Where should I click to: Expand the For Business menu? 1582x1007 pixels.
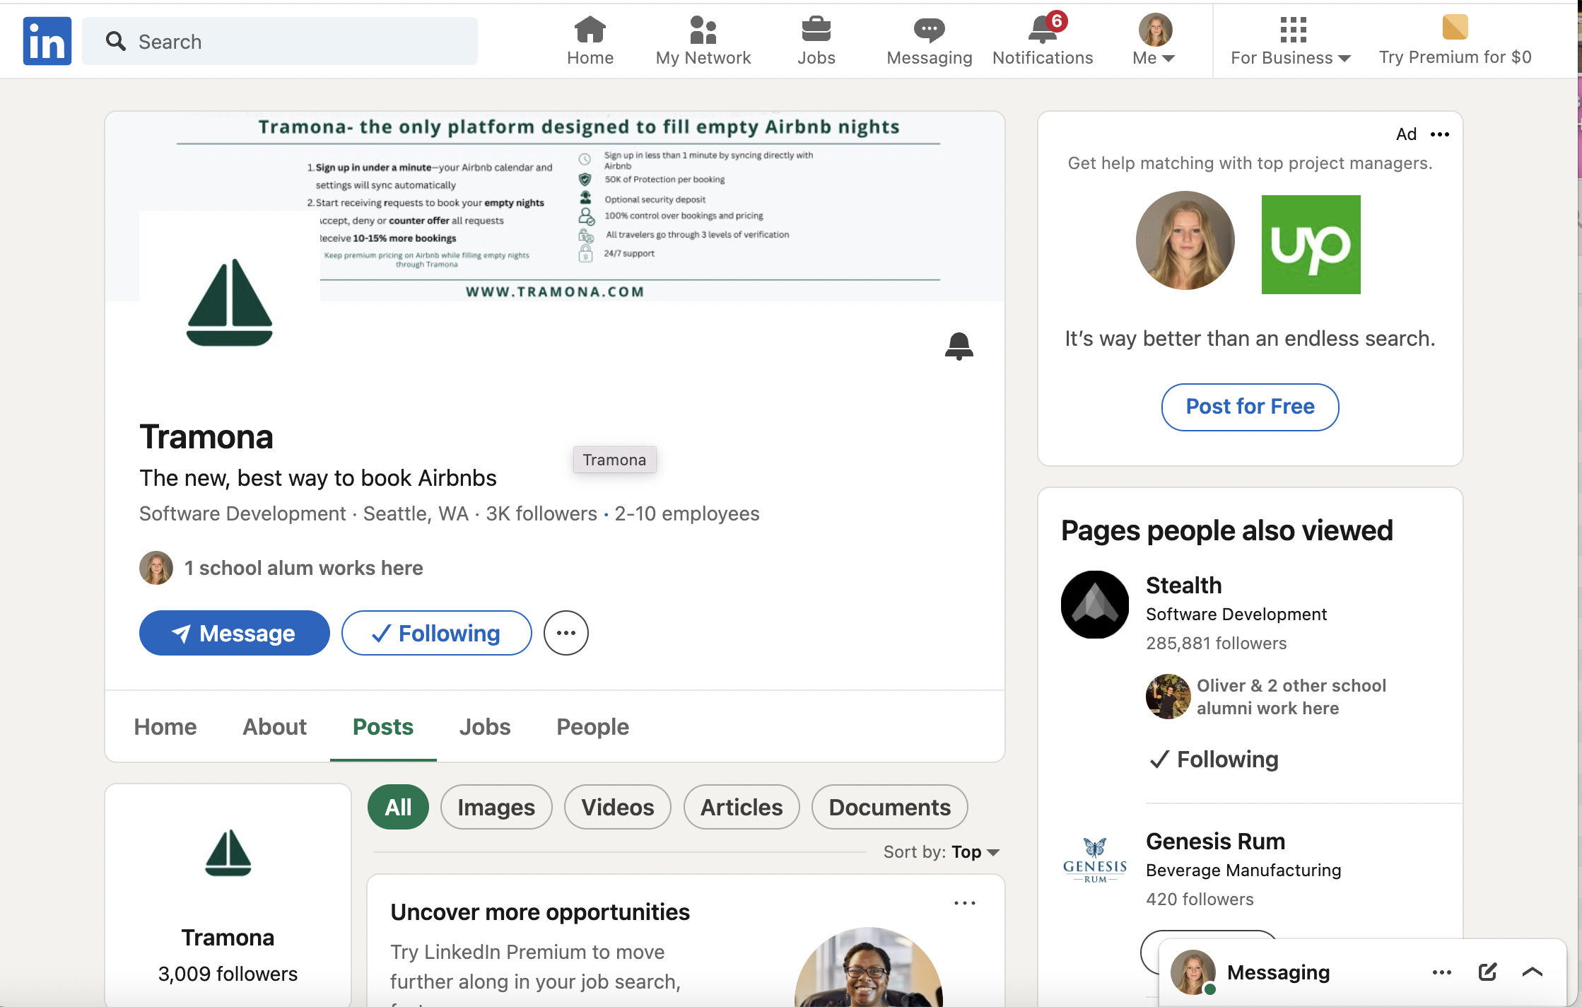pos(1291,41)
